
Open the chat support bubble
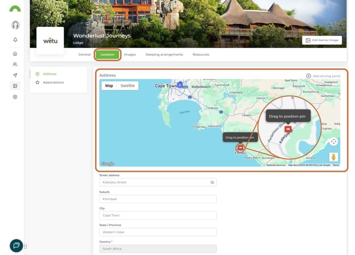coord(16,245)
